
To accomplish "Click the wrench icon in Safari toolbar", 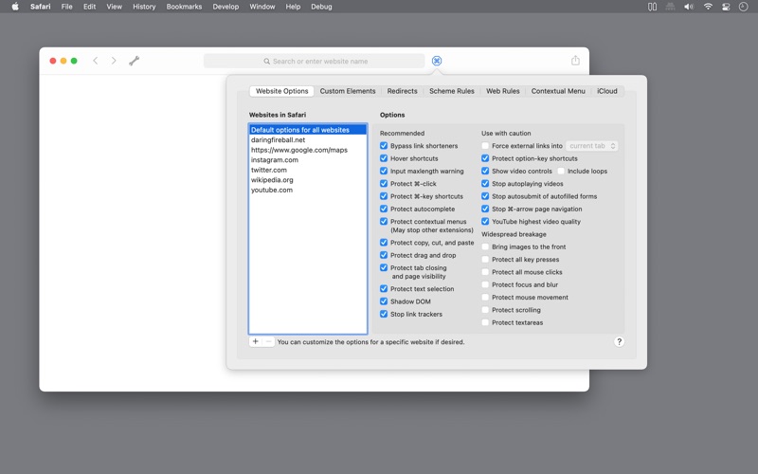I will point(134,61).
